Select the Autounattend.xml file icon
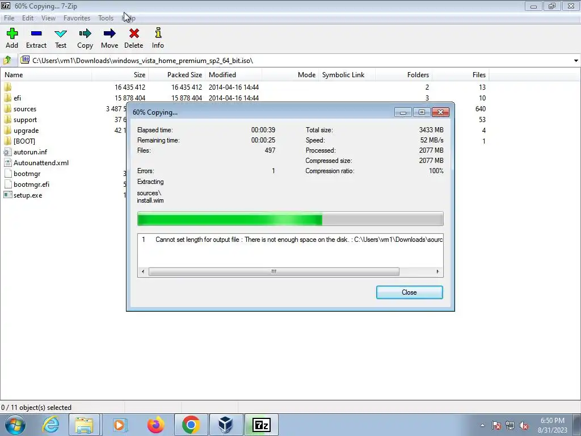The image size is (581, 436). click(7, 162)
